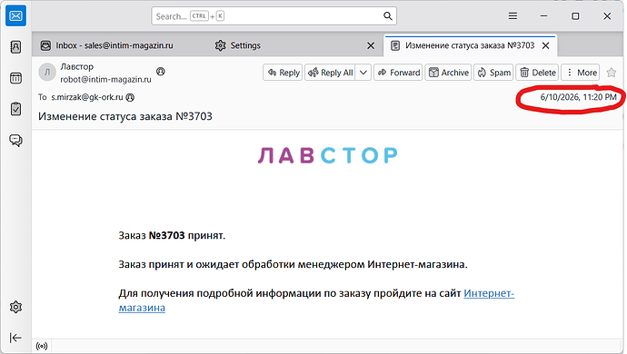Archive the message
627x354 pixels.
pyautogui.click(x=448, y=73)
